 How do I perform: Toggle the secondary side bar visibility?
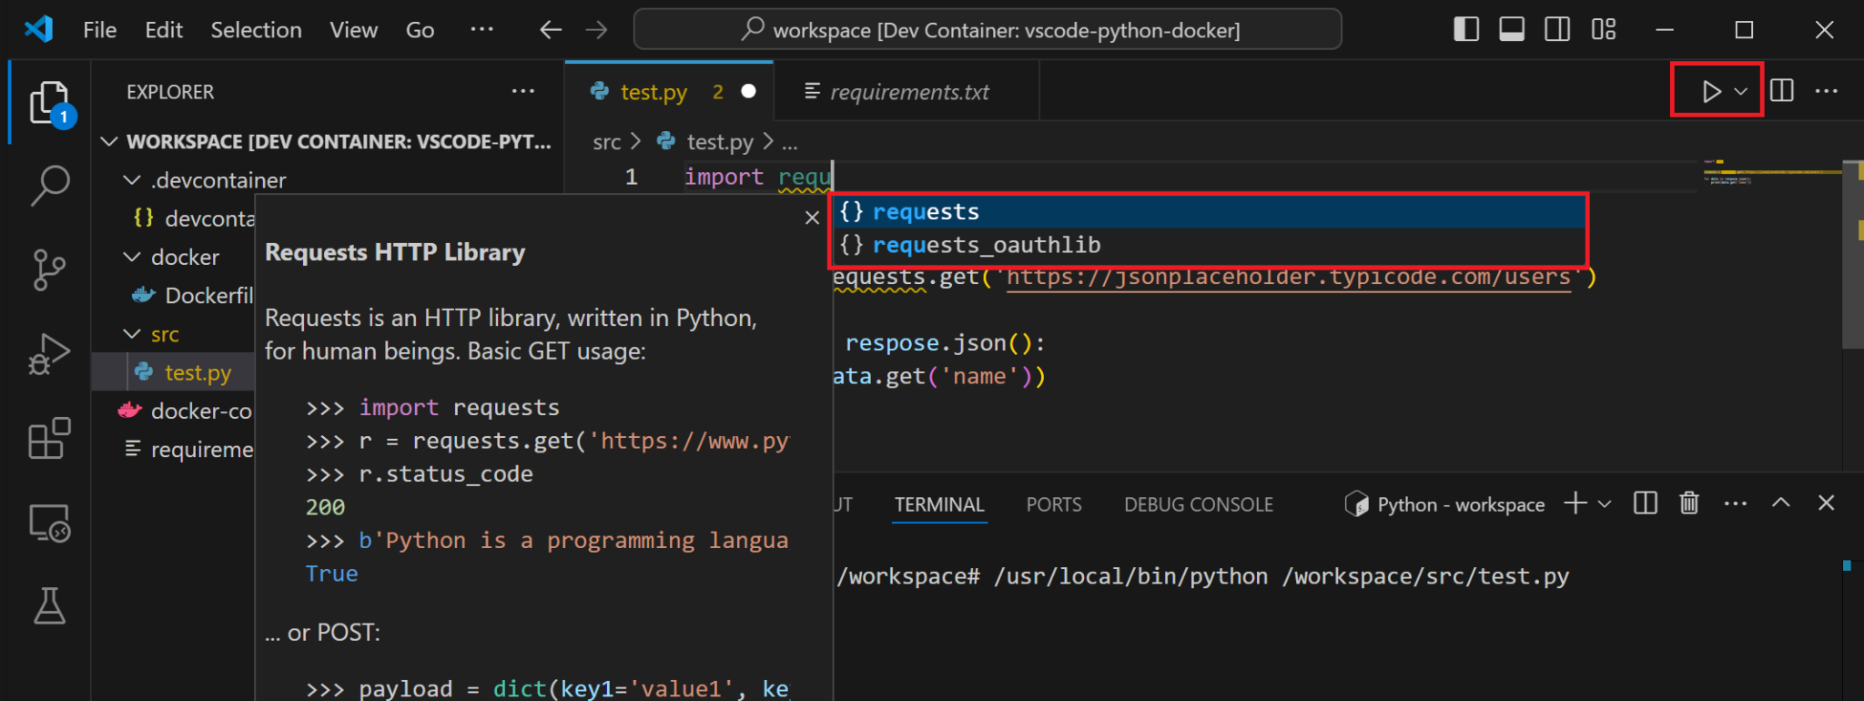[1557, 29]
